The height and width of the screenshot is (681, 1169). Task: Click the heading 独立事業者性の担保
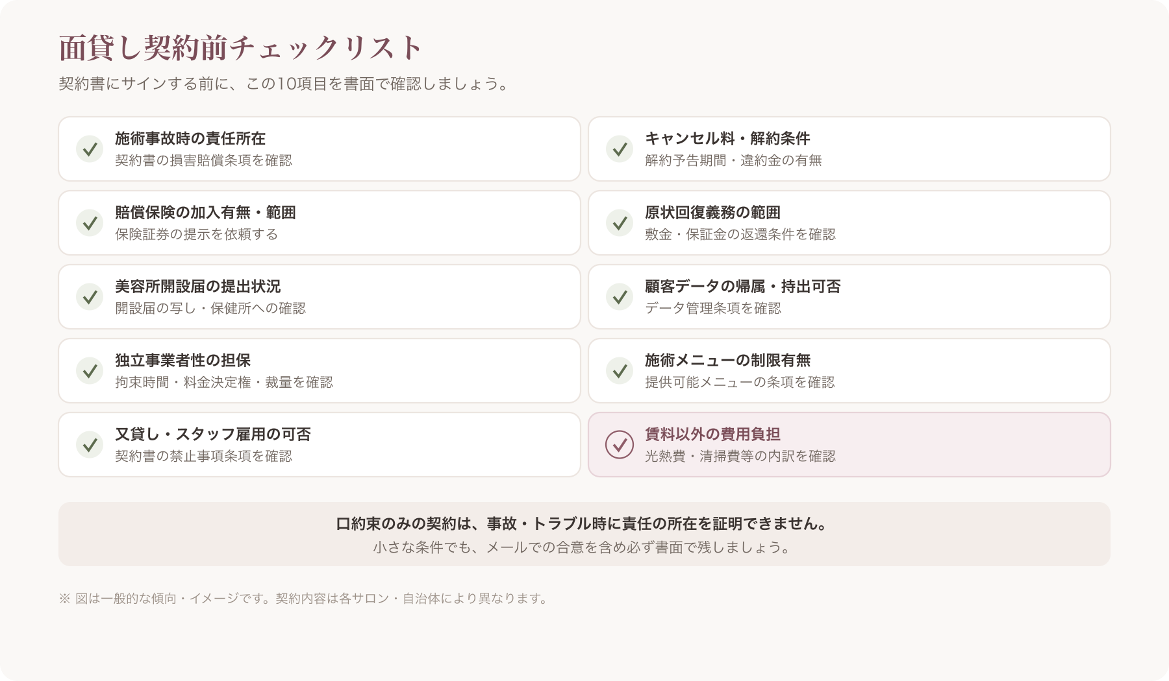(182, 360)
